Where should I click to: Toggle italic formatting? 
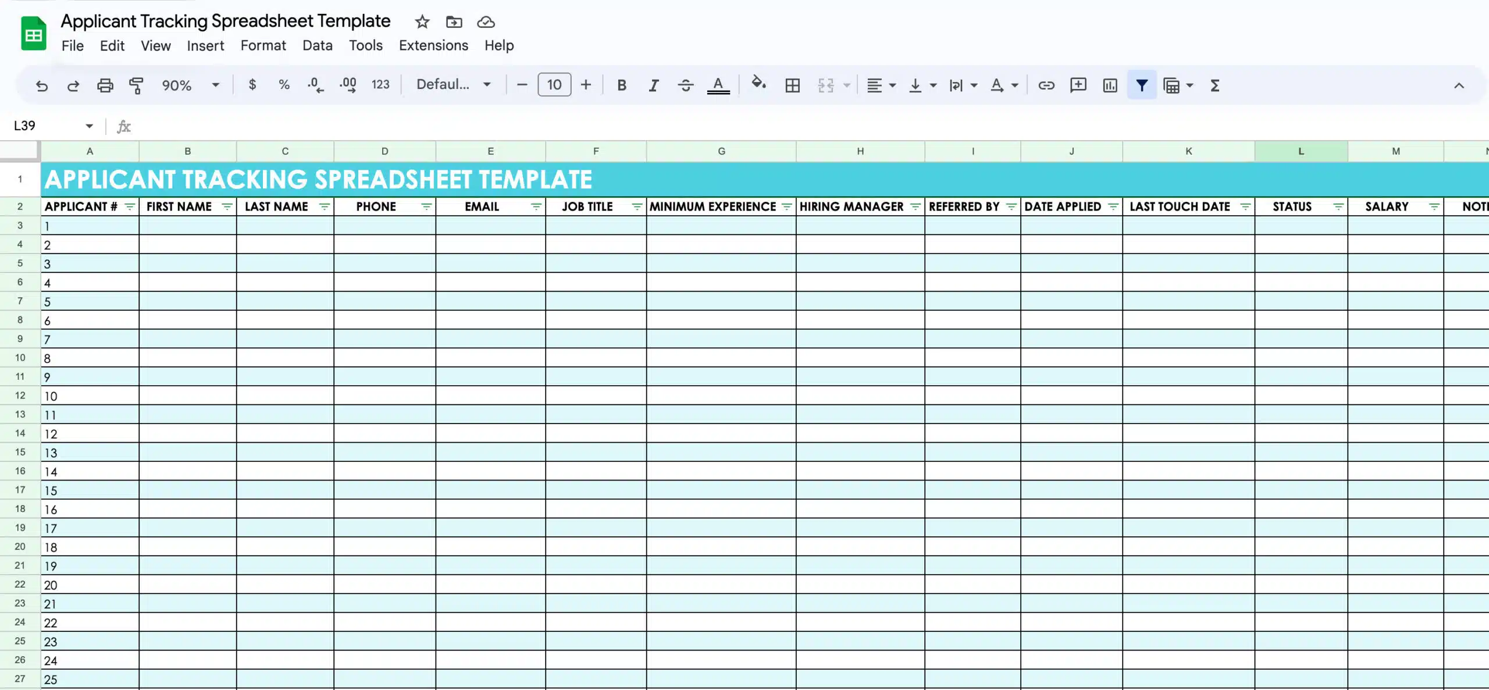[653, 86]
